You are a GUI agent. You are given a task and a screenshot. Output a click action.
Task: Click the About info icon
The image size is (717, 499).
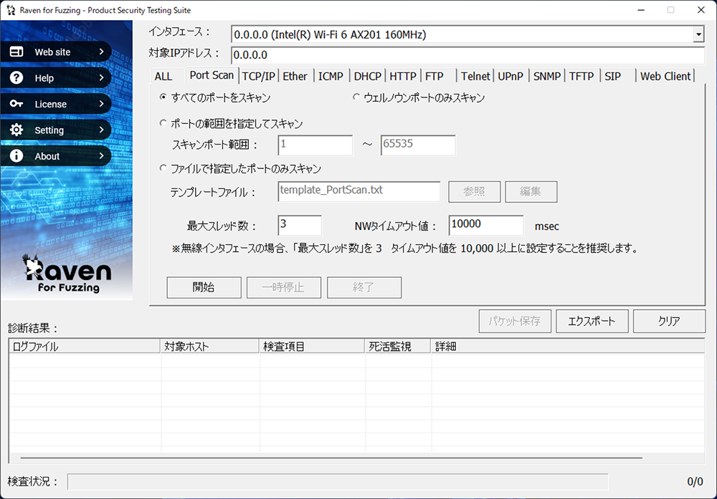16,156
